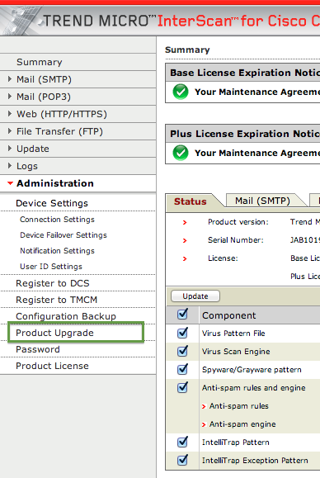Expand the Mail (SMTP) arrow

tap(10, 79)
